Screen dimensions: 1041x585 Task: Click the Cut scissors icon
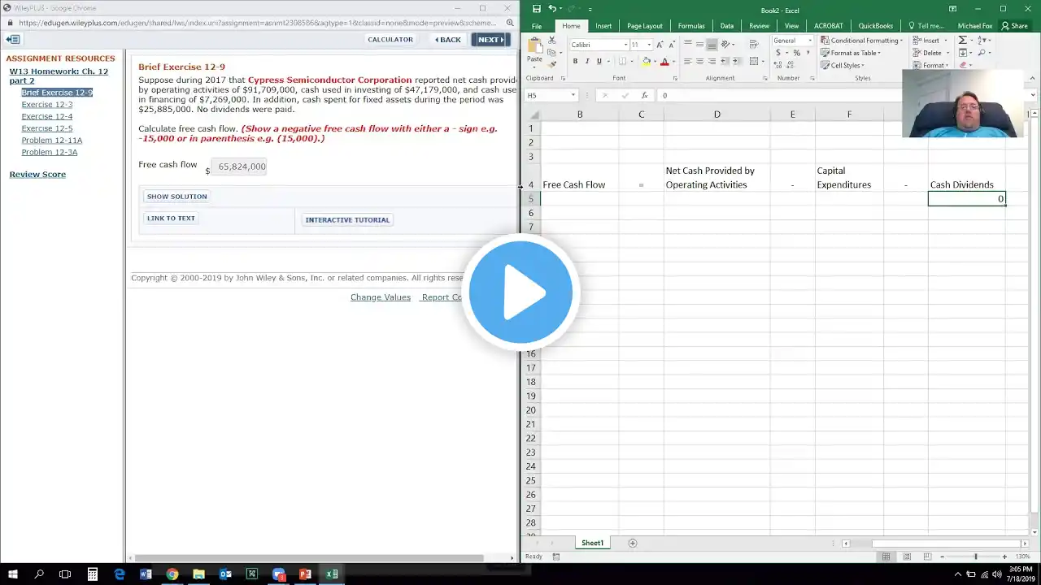(x=552, y=40)
